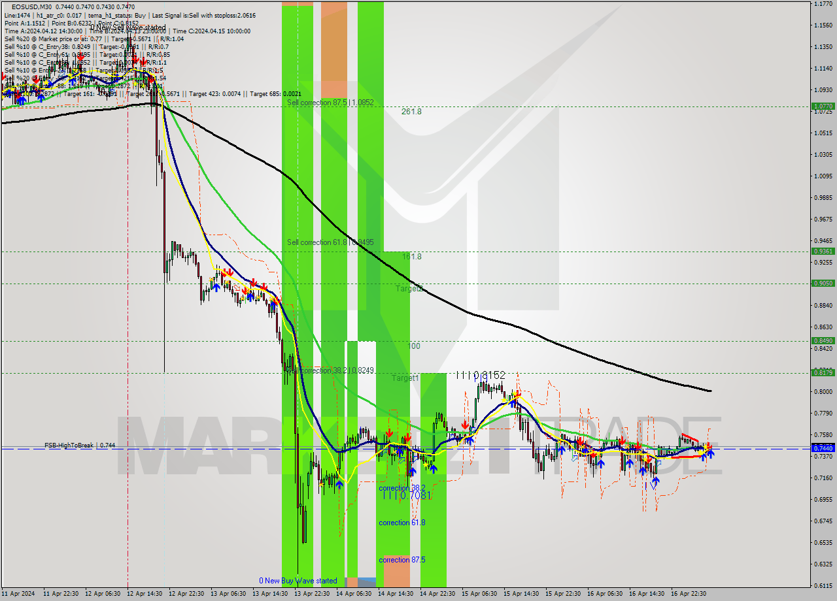Click the 'Sell %20 @ Market price or at: 0.77' line

click(53, 39)
